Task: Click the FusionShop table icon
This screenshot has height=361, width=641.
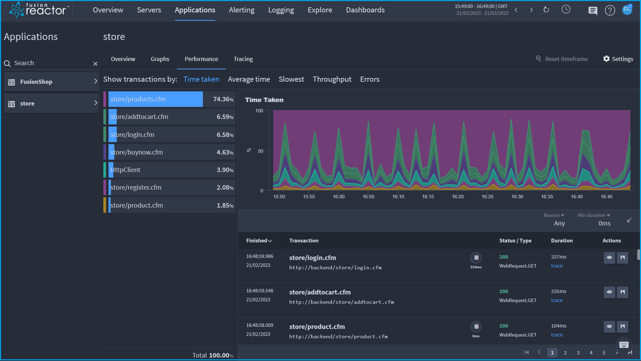Action: click(x=11, y=82)
